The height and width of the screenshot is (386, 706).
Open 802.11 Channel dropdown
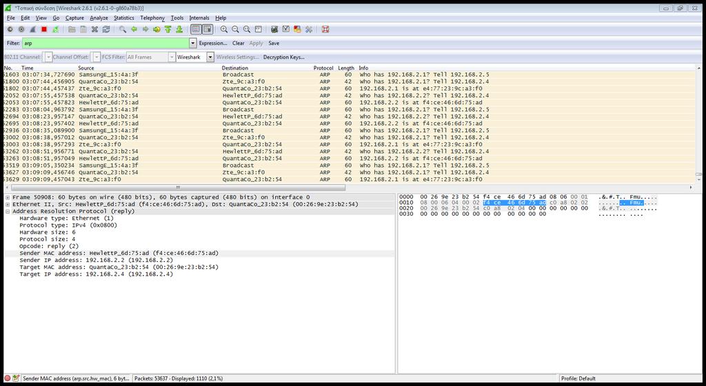[48, 57]
